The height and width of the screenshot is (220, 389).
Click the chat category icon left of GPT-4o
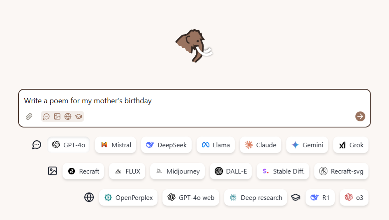37,145
